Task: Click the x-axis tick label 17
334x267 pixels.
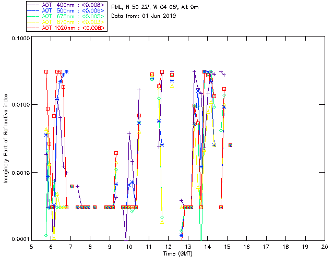Action: tap(266, 247)
